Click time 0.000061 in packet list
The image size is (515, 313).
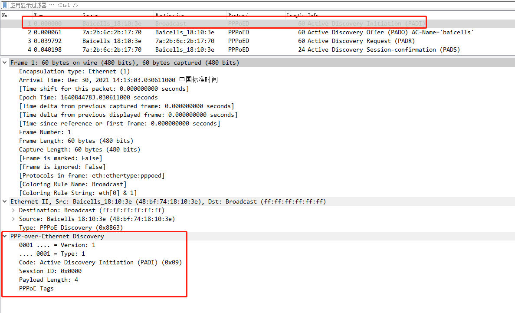click(48, 32)
